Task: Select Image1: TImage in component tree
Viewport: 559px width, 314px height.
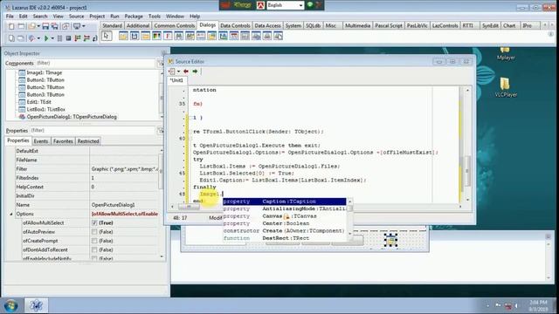Action: [45, 72]
